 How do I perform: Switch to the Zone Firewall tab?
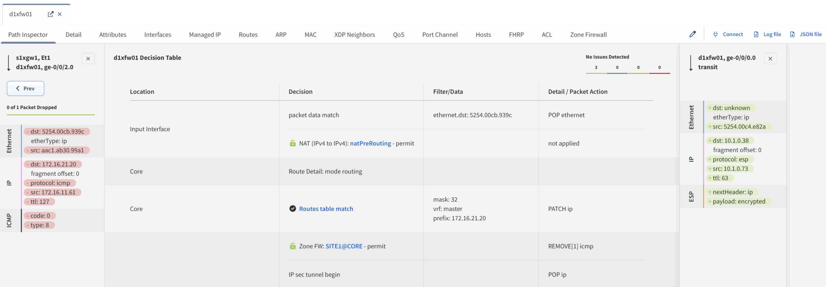(588, 35)
